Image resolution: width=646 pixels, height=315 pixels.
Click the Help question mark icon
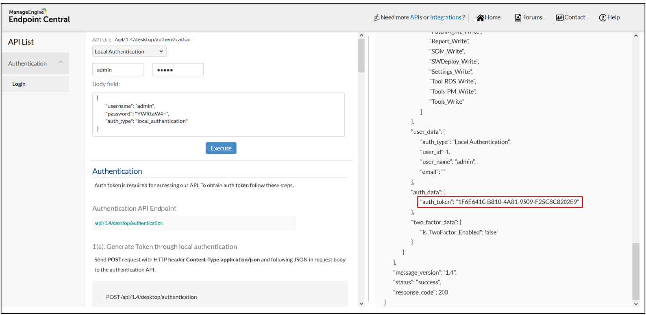[603, 18]
